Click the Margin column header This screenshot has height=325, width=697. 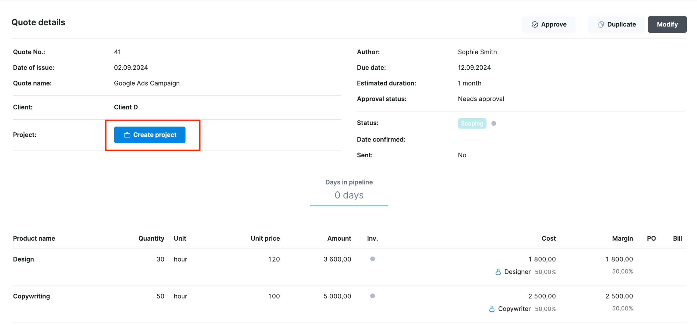coord(622,238)
